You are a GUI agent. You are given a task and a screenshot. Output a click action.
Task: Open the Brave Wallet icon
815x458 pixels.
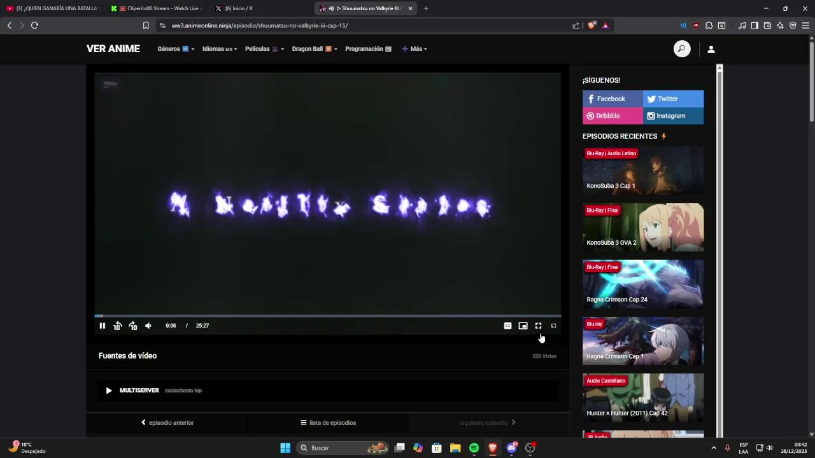[x=767, y=25]
